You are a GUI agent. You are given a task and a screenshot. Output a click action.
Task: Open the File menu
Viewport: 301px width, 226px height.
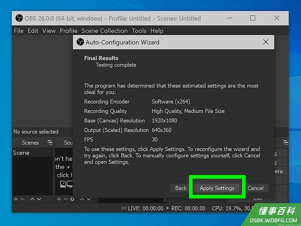[19, 31]
